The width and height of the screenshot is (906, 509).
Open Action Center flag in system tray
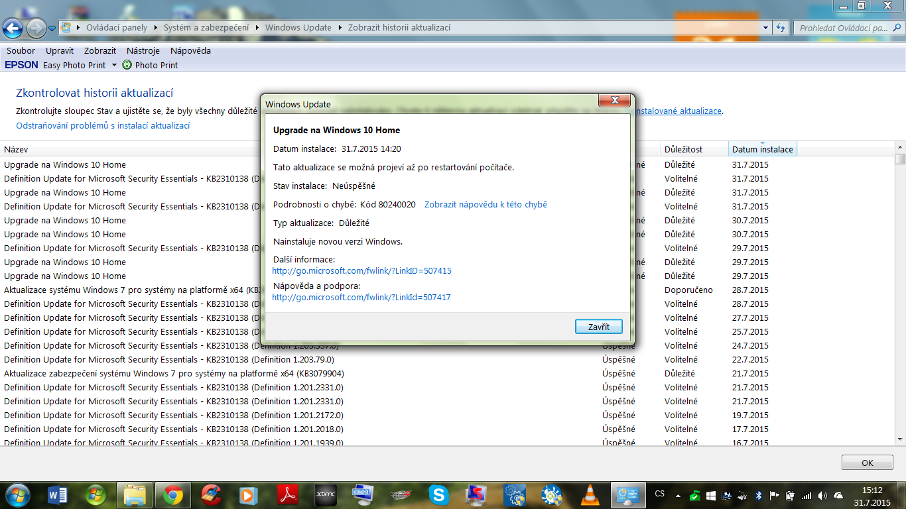pyautogui.click(x=774, y=495)
